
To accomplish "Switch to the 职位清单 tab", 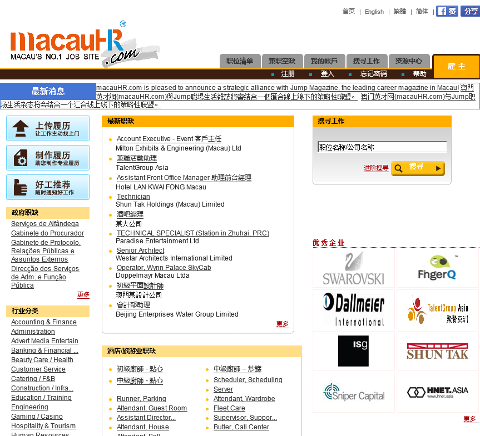I will (240, 61).
